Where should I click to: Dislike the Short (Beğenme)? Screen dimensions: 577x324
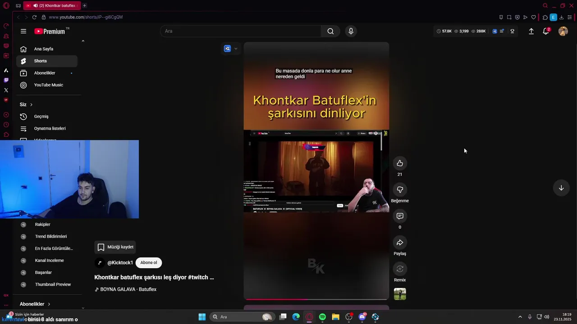click(400, 190)
